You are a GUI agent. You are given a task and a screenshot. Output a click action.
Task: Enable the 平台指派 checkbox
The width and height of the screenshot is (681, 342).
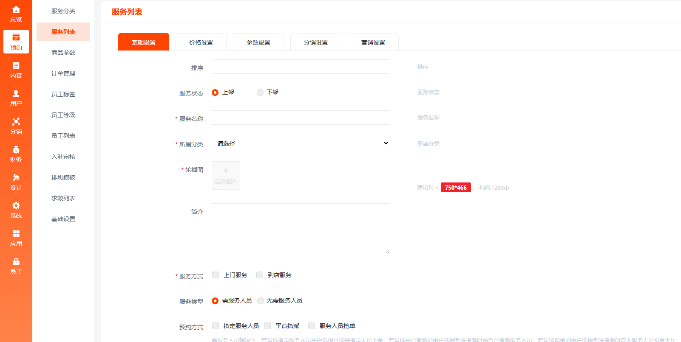tap(267, 326)
